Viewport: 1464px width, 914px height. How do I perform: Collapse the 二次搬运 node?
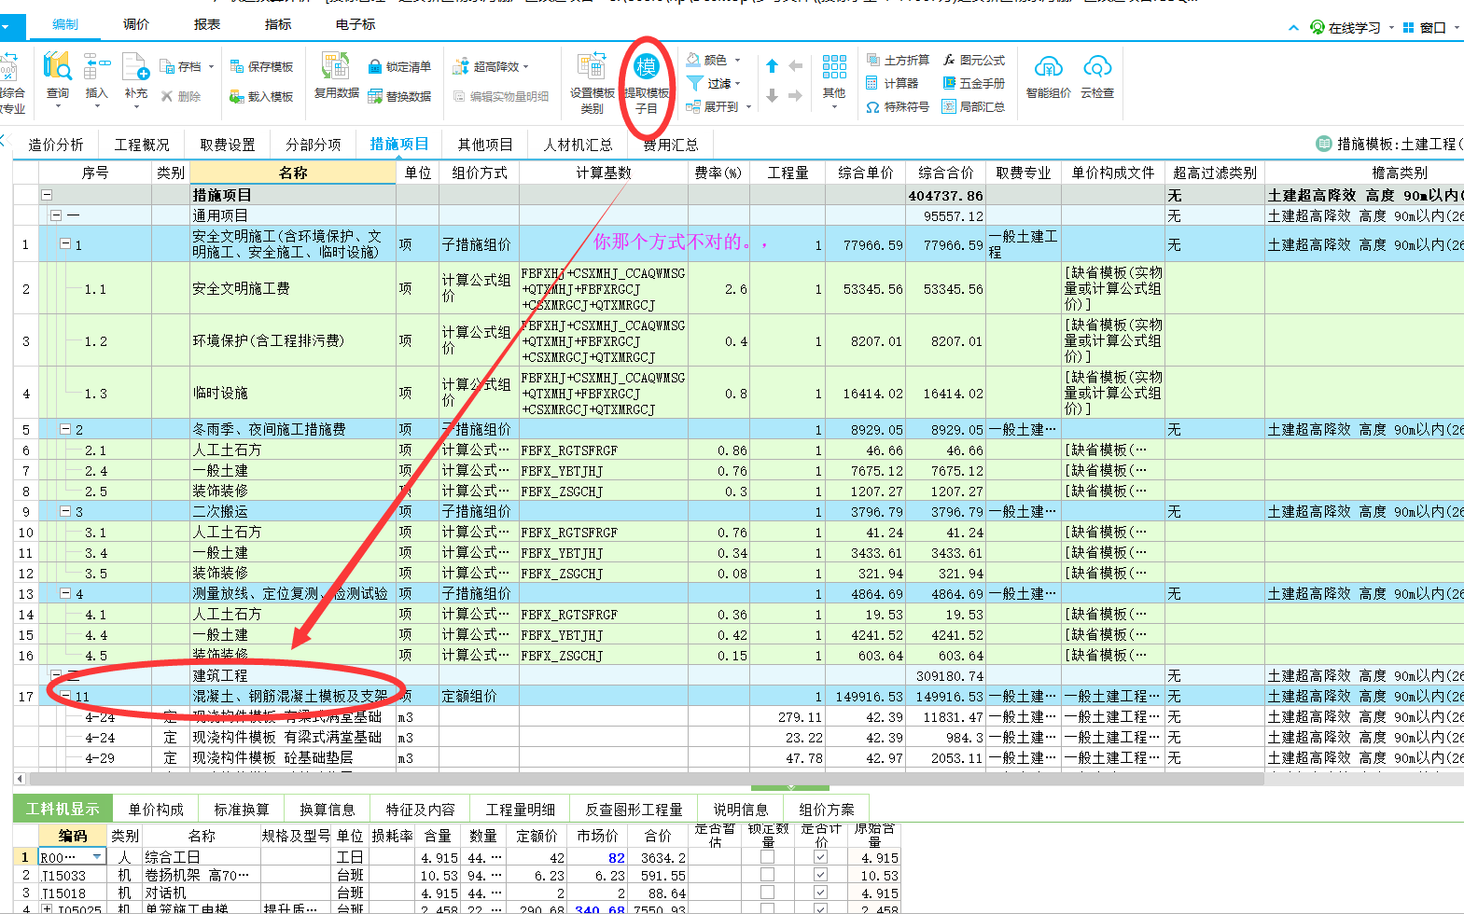click(65, 512)
